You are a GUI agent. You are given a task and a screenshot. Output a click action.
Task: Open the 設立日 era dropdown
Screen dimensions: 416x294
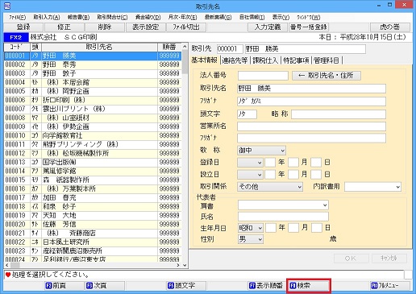point(250,175)
